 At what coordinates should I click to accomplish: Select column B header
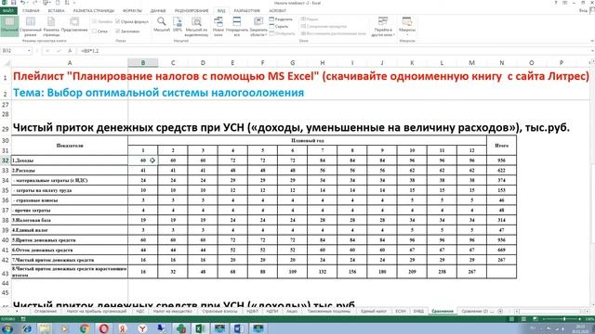143,63
